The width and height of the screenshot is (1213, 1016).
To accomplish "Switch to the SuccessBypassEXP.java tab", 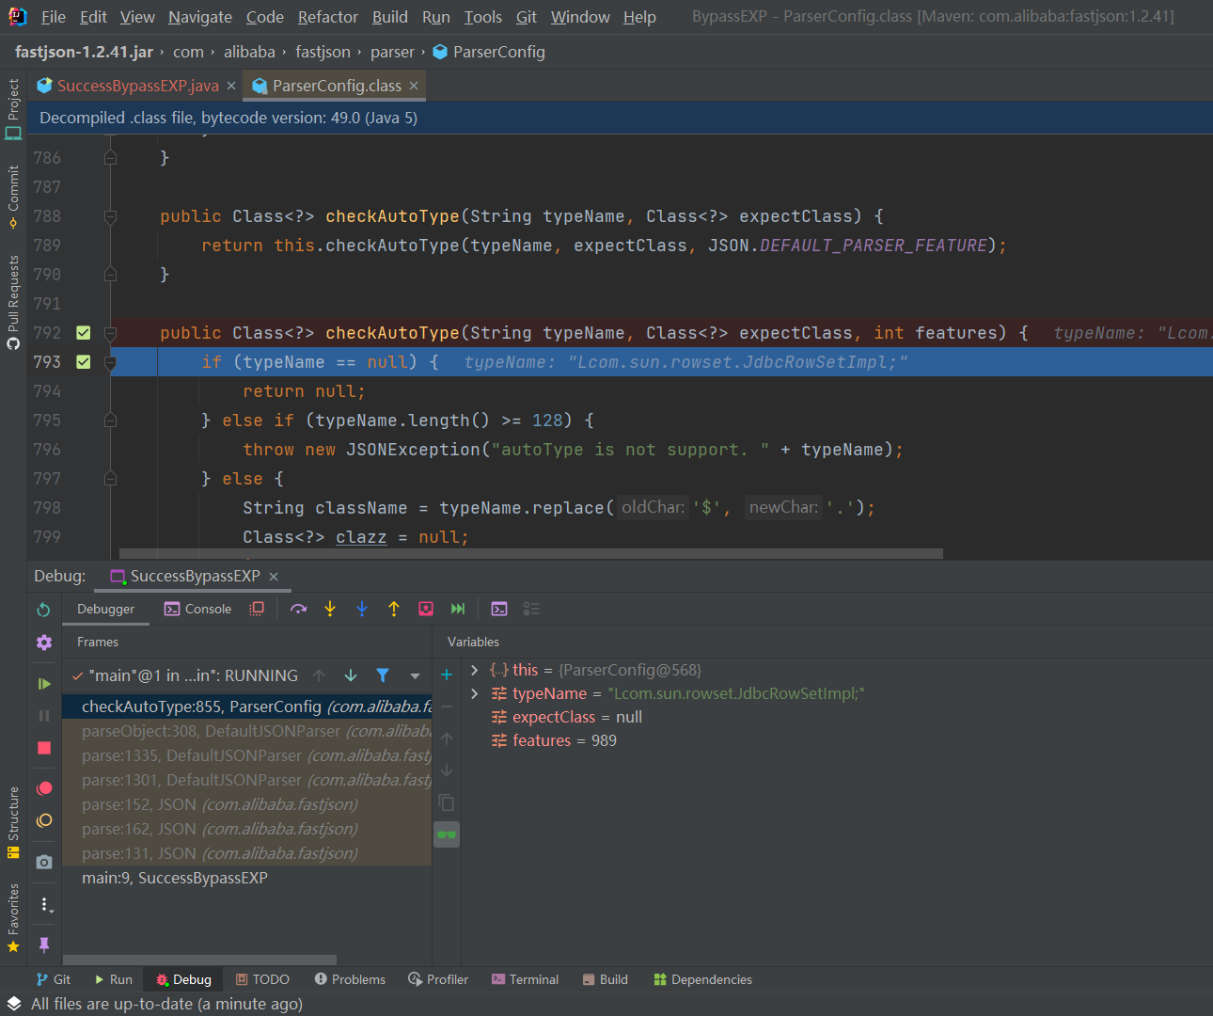I will (x=136, y=84).
